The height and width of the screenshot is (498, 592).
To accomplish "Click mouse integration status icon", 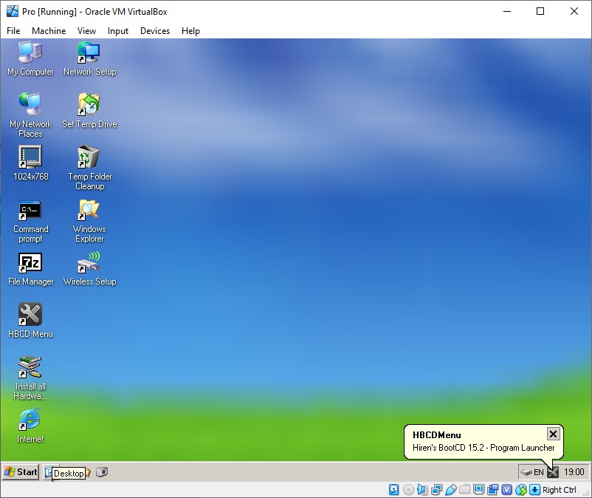I will (x=521, y=490).
